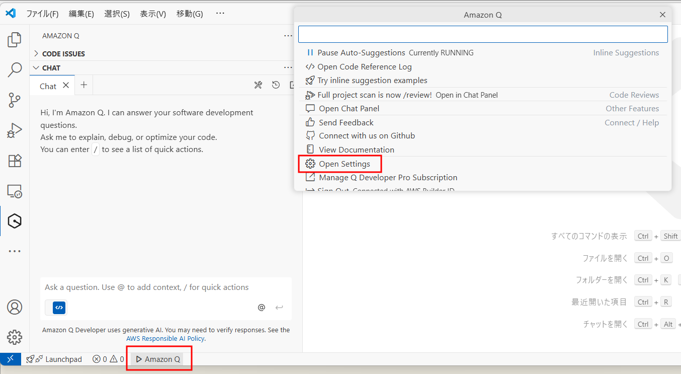Open the 編集(E) menu
This screenshot has height=374, width=681.
point(81,14)
